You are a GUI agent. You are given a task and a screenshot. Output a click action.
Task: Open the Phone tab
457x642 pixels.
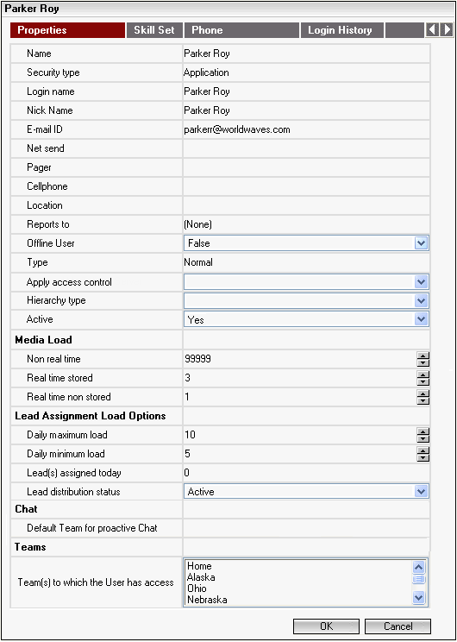click(241, 30)
